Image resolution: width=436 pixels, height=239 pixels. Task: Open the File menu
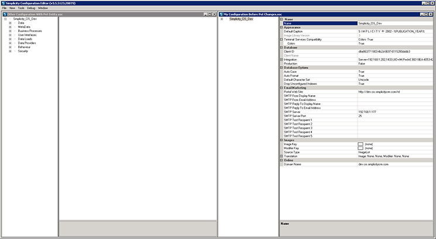[x=4, y=8]
